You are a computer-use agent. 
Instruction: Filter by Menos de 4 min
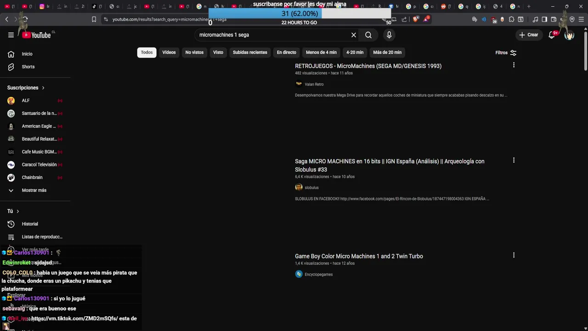coord(321,52)
